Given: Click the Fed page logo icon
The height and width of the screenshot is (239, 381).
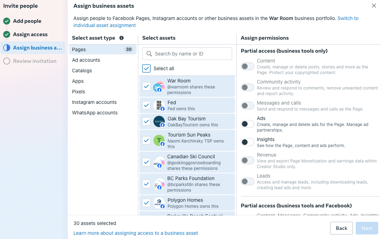Looking at the screenshot, I should pos(159,105).
